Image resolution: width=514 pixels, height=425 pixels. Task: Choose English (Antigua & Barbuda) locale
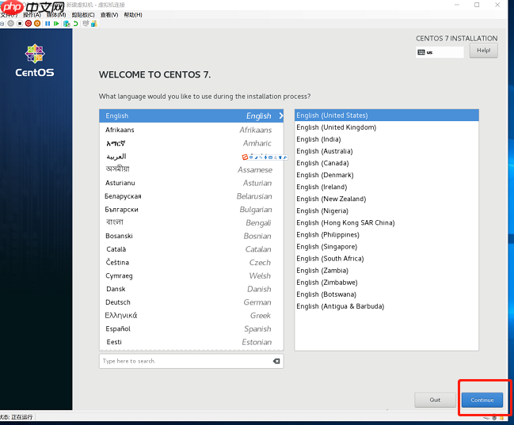coord(386,306)
